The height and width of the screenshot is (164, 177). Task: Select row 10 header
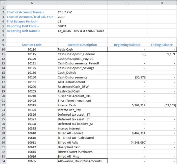pyautogui.click(x=3, y=49)
